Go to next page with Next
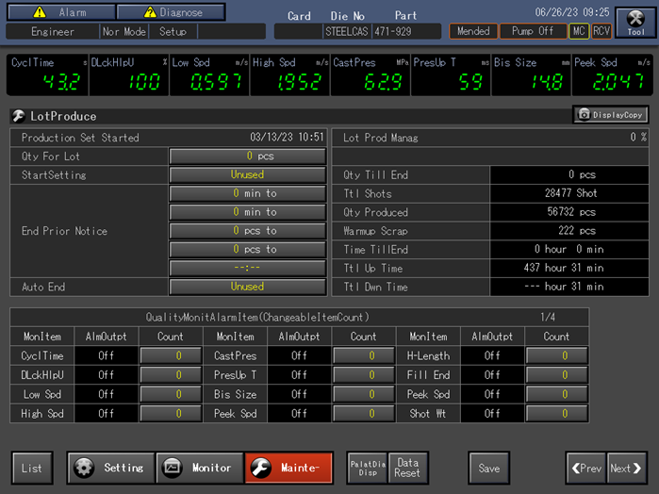659x494 pixels. tap(627, 468)
